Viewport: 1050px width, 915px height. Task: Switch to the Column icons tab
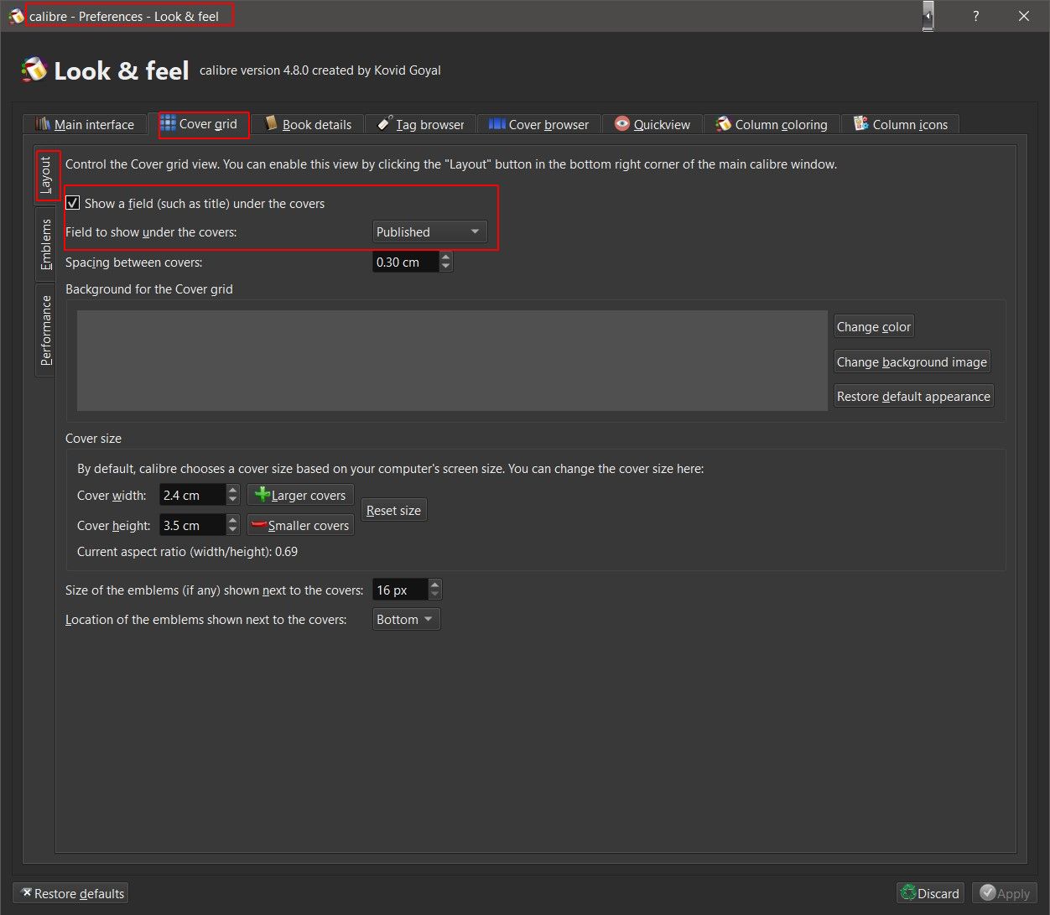901,124
